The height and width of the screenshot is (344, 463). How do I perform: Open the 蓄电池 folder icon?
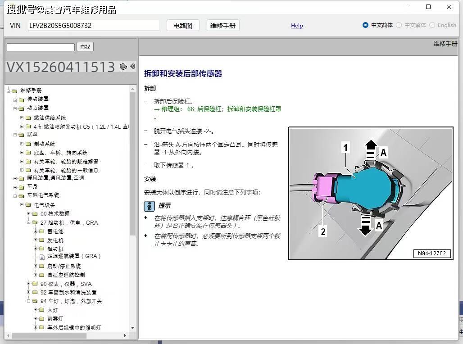tap(41, 231)
